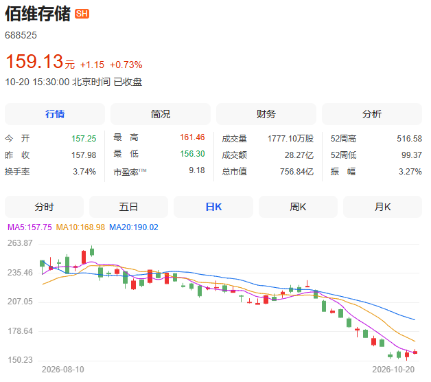This screenshot has width=431, height=382.
Task: Open the 行情 tab
Action: 55,114
